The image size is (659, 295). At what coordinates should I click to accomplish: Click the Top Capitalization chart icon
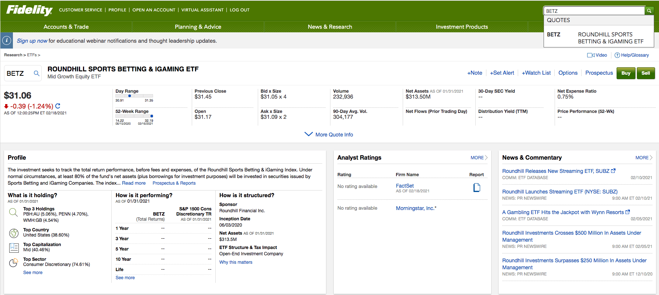click(14, 248)
